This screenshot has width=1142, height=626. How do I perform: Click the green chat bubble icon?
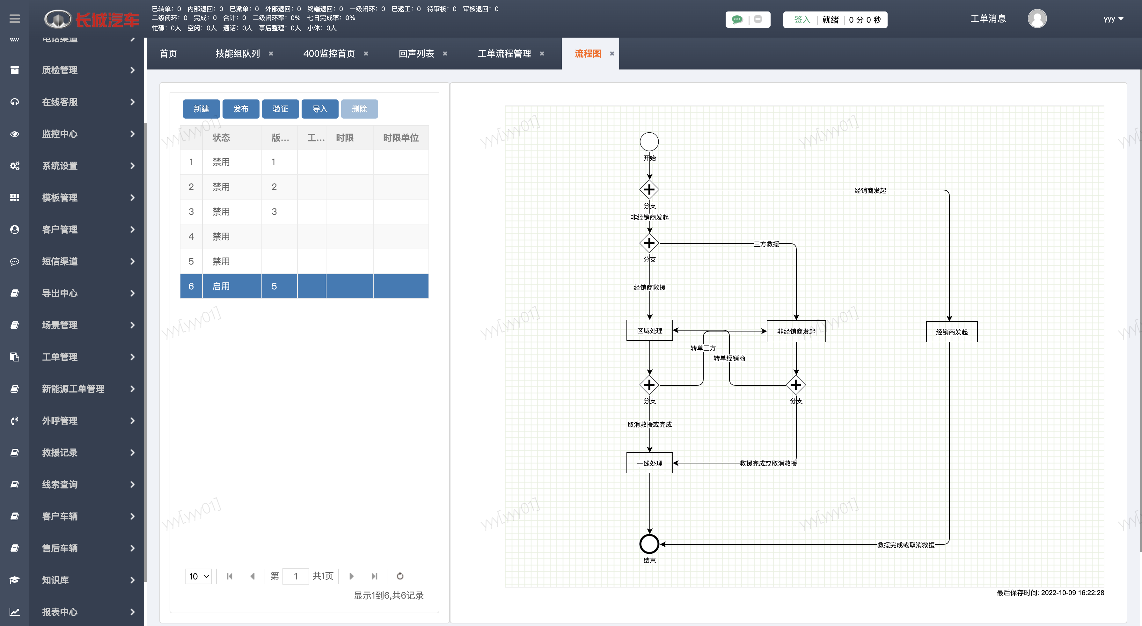pos(737,19)
